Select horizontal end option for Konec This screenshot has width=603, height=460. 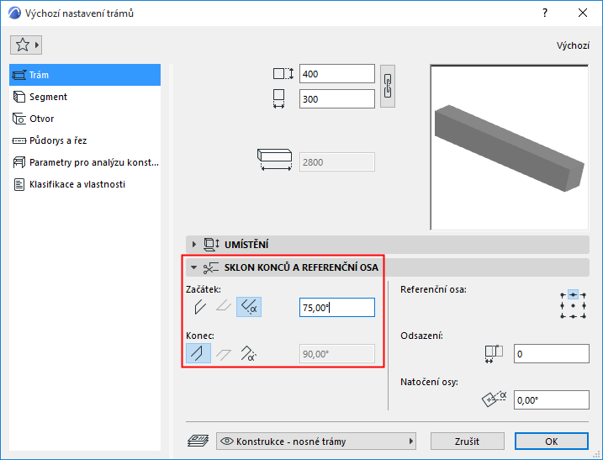[x=224, y=353]
